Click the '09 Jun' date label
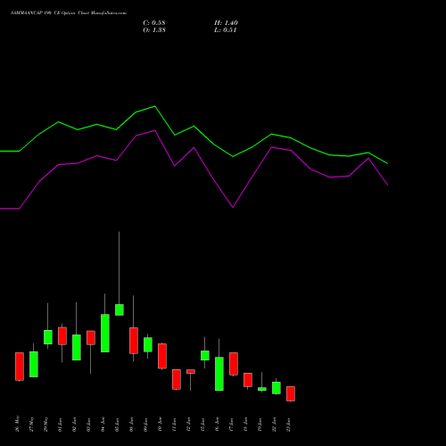The height and width of the screenshot is (446, 446). click(145, 425)
